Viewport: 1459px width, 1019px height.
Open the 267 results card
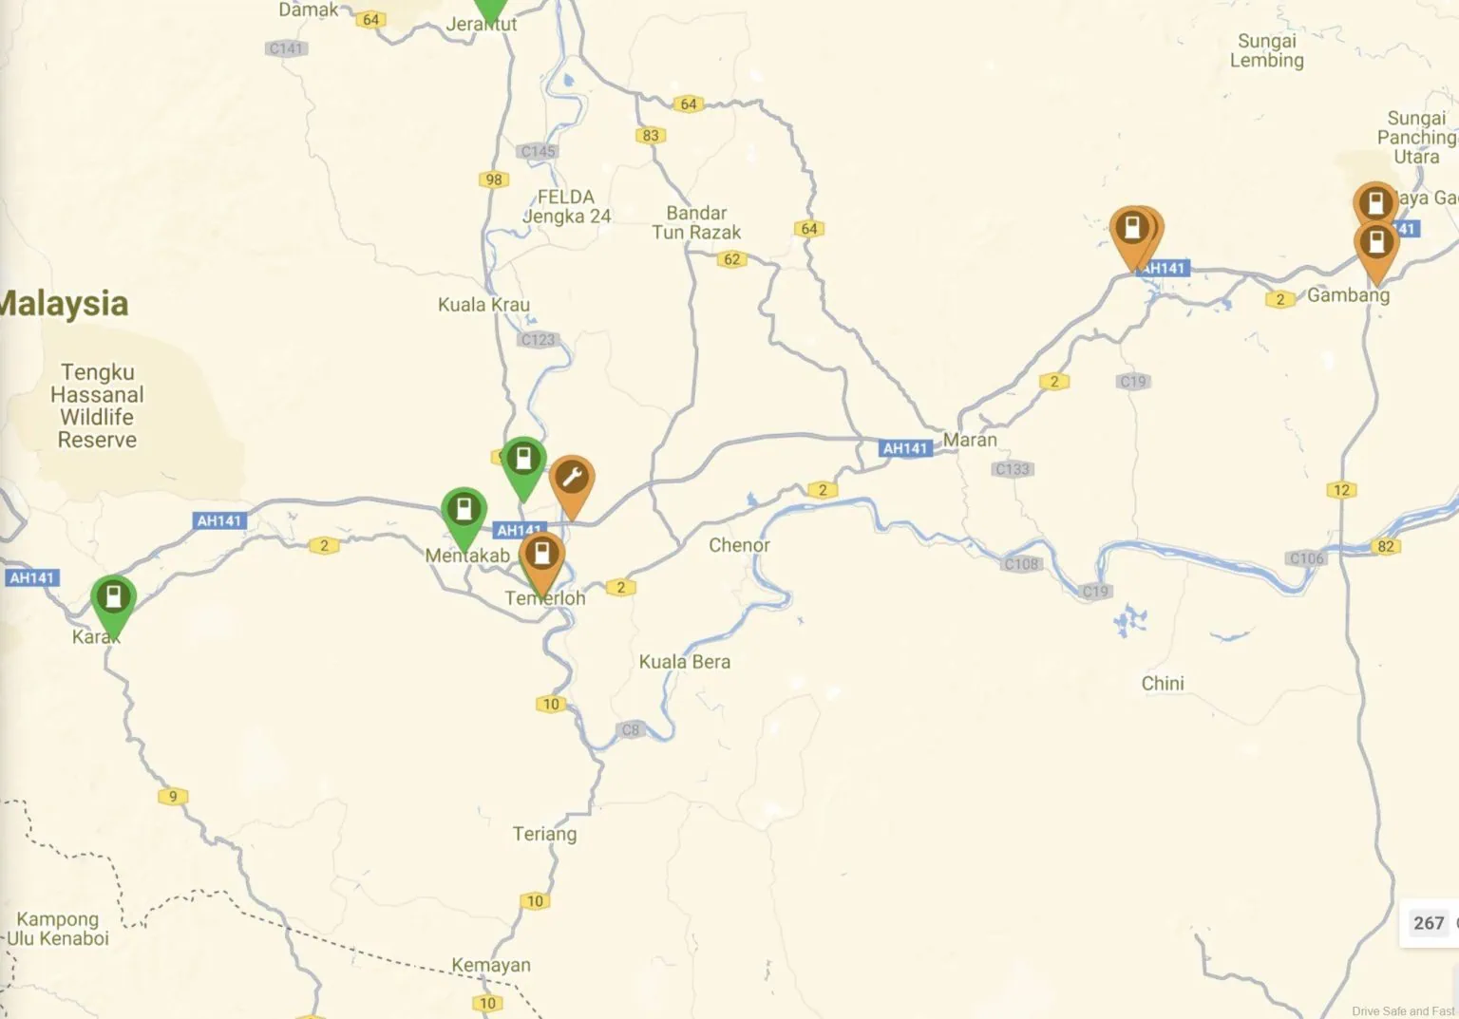point(1430,922)
